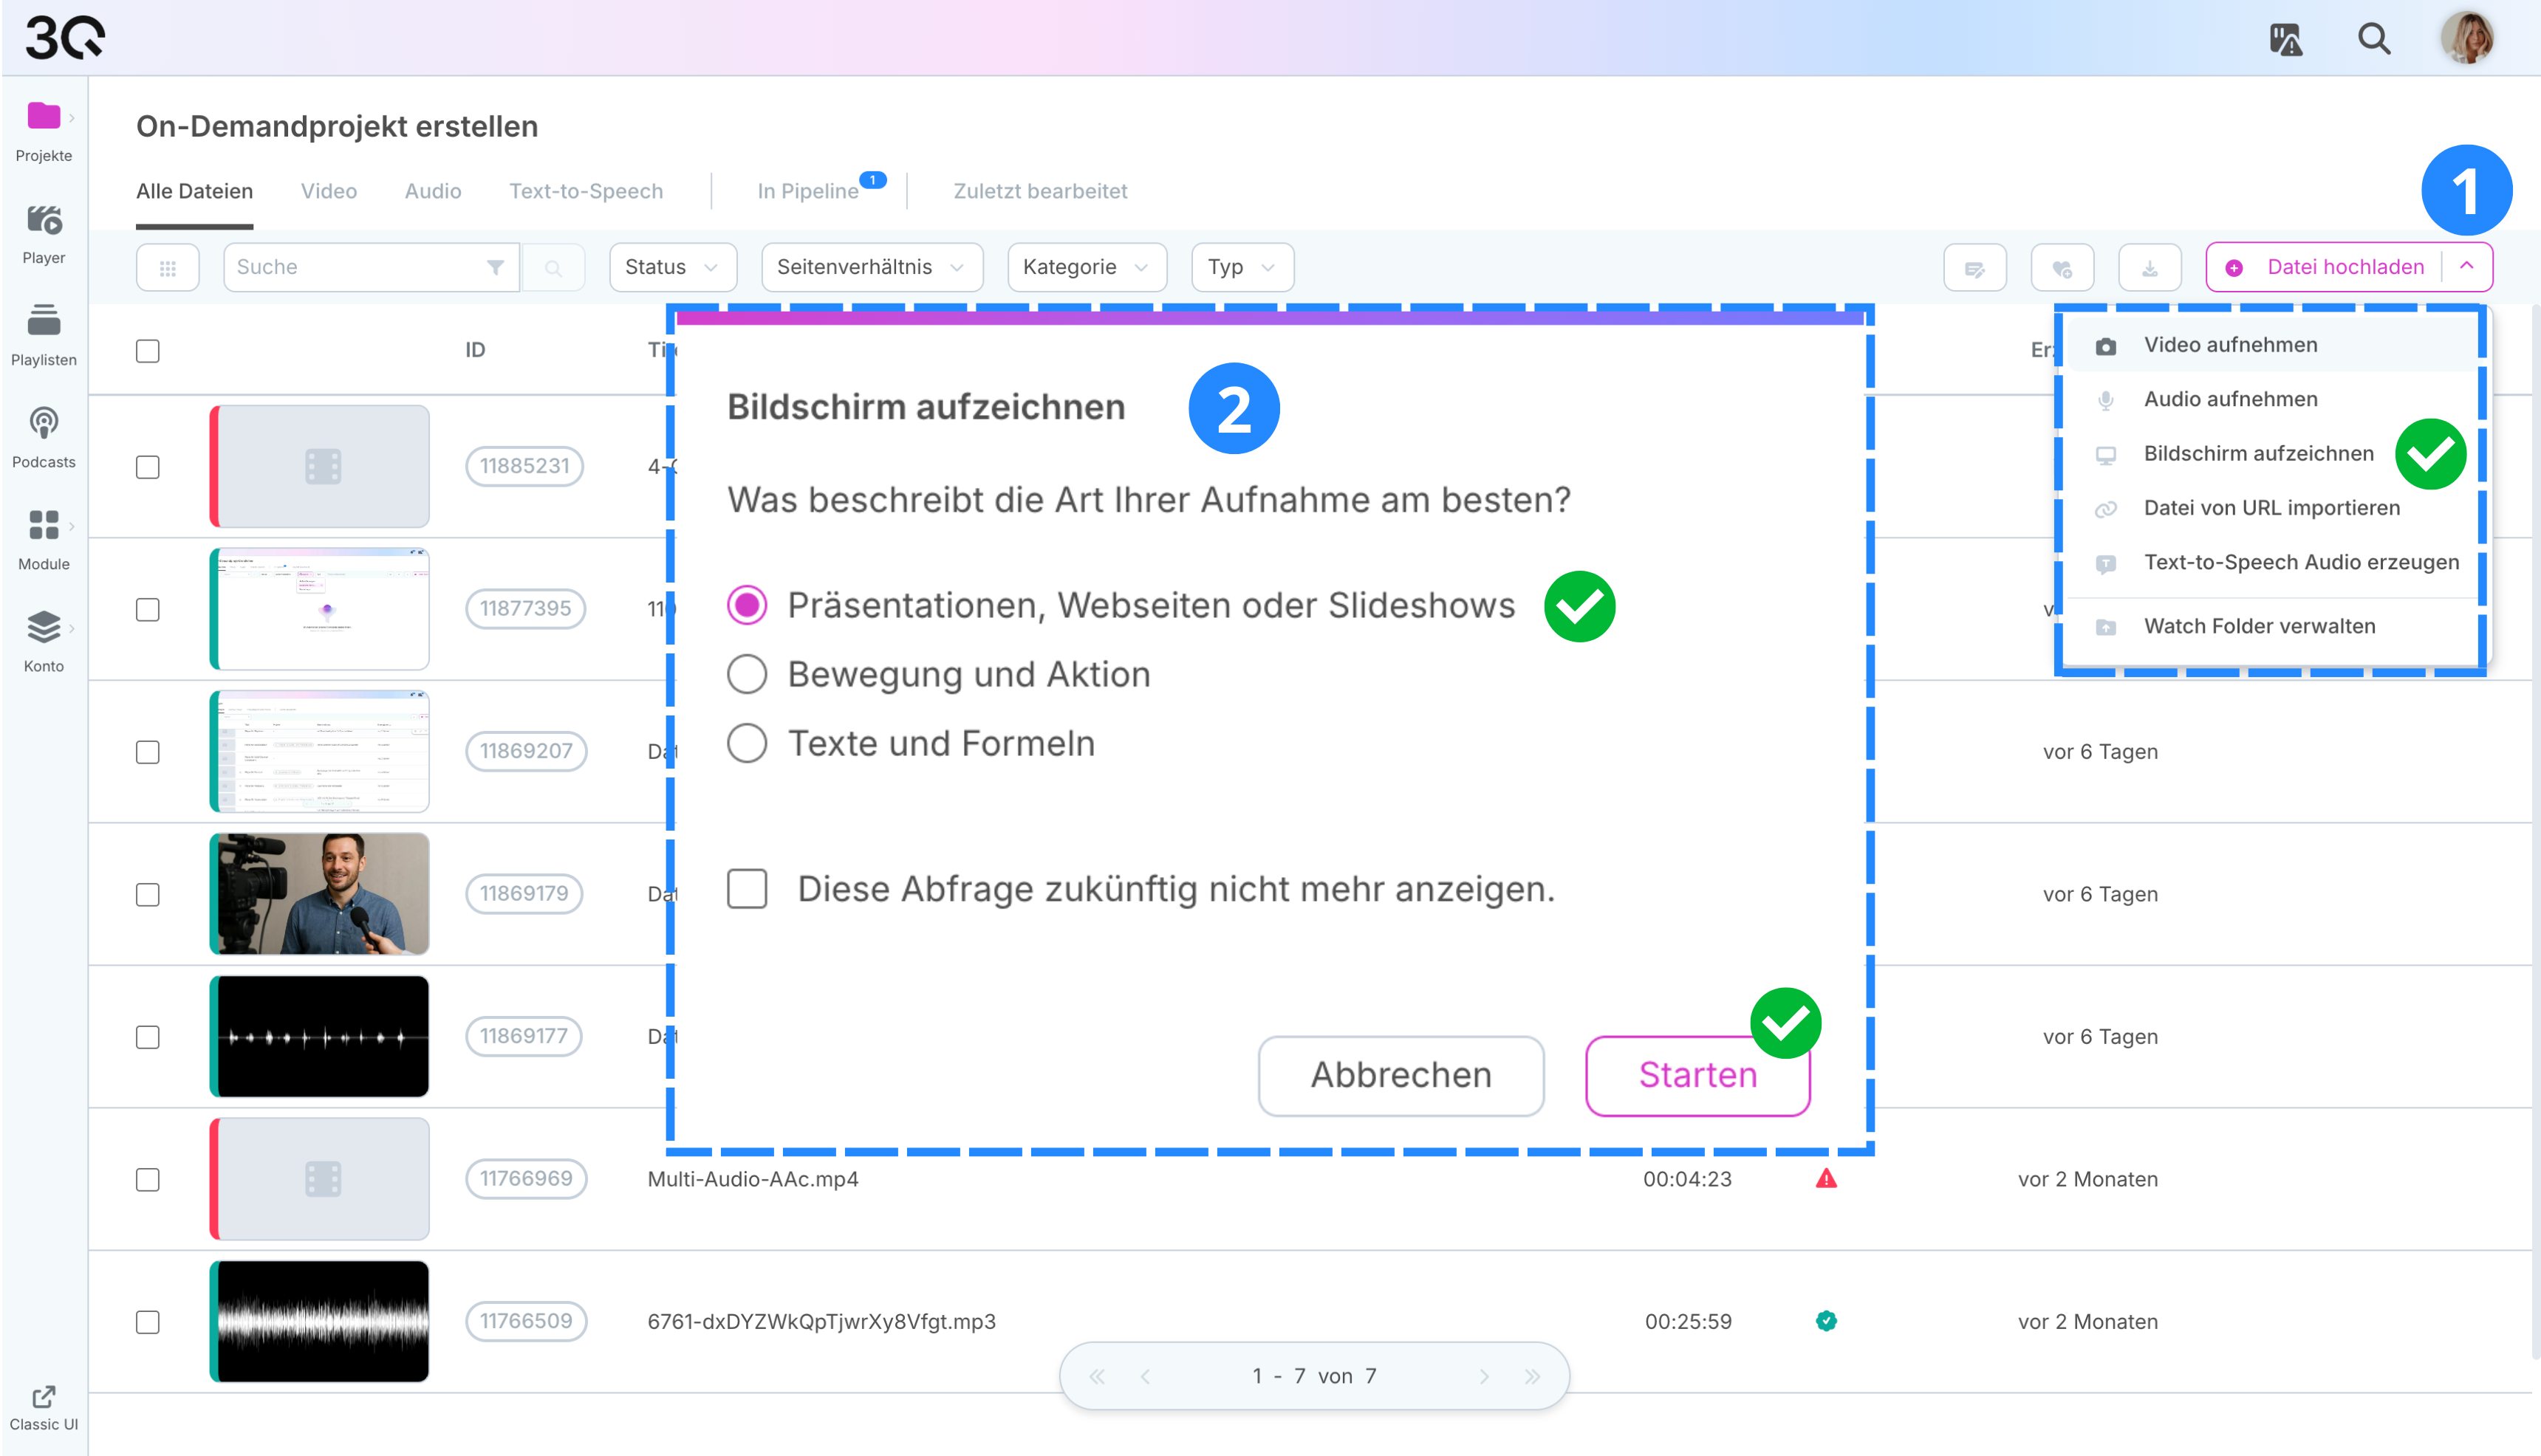This screenshot has width=2541, height=1456.
Task: Open the Projekte sidebar icon
Action: (x=43, y=118)
